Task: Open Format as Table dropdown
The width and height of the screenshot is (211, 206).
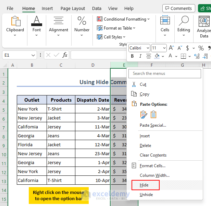Action: [x=116, y=28]
